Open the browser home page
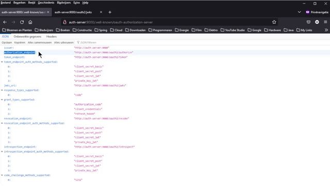Image resolution: width=330 pixels, height=186 pixels. (x=30, y=22)
